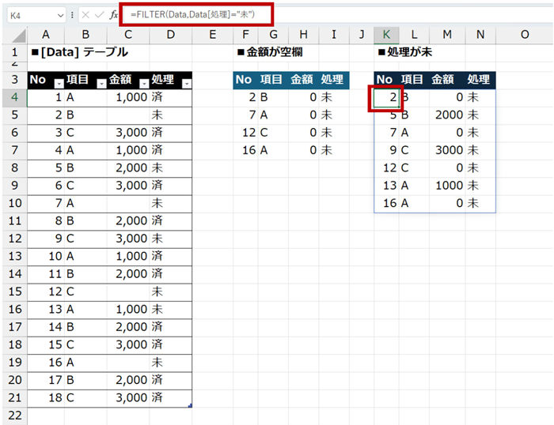The width and height of the screenshot is (554, 425).
Task: Click the Select All corner triangle
Action: [x=14, y=35]
